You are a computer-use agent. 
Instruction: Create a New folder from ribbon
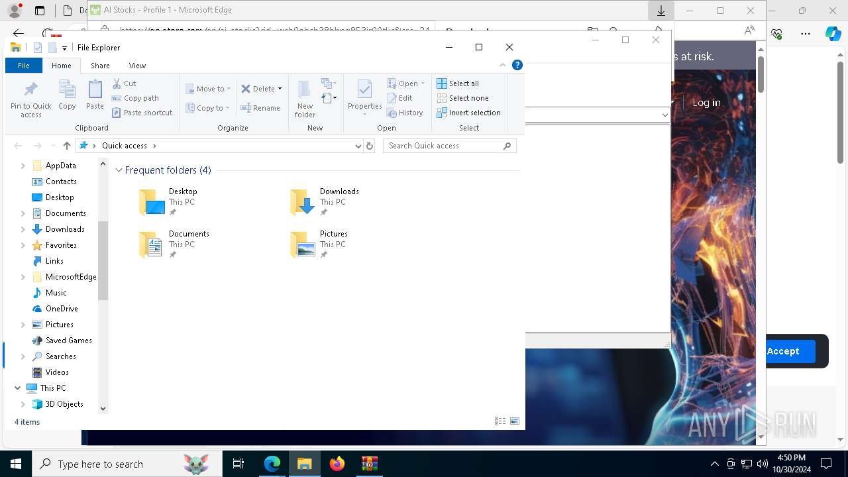point(305,98)
